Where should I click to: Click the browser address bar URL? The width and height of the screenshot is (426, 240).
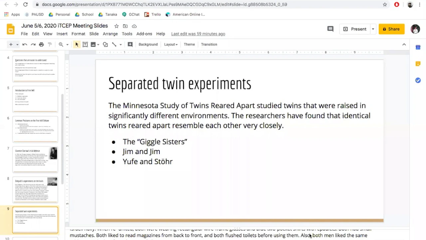coord(164,4)
